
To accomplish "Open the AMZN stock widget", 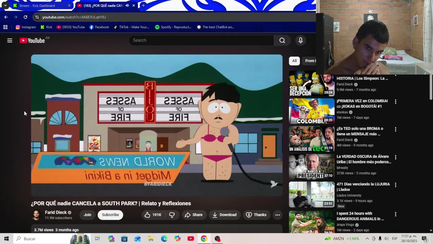I will [x=342, y=239].
